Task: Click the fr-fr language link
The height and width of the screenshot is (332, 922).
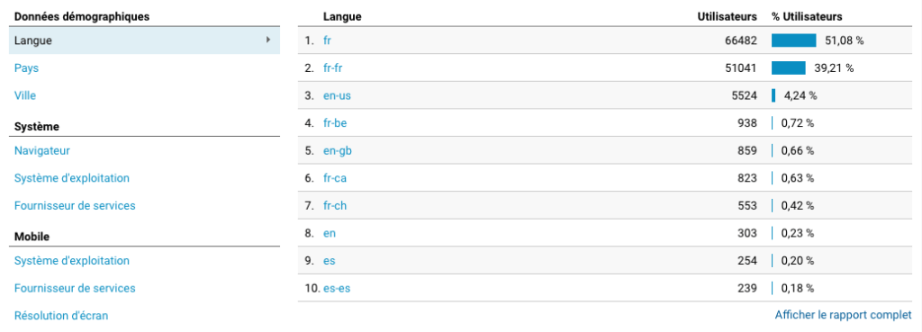Action: (x=333, y=68)
